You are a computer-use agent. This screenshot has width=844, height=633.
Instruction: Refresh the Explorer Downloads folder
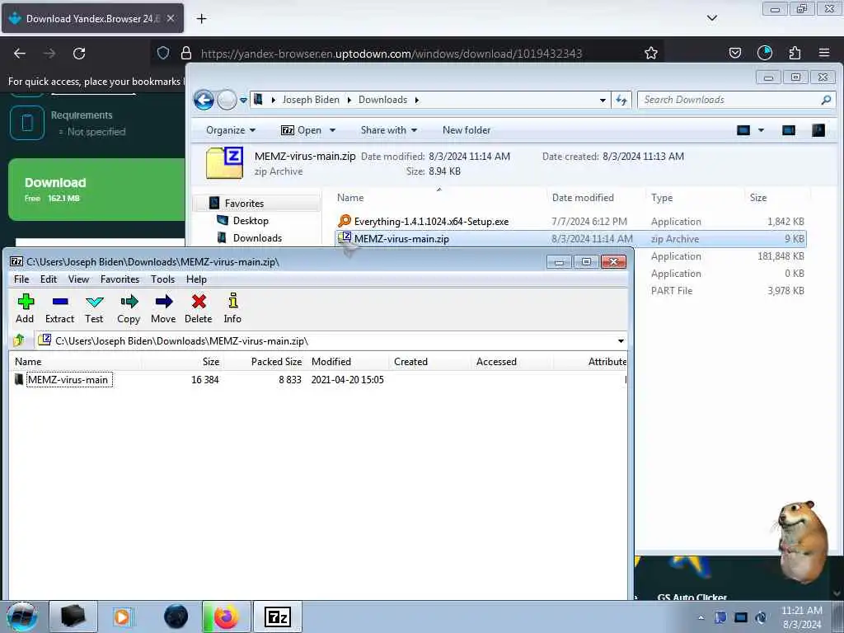click(621, 100)
